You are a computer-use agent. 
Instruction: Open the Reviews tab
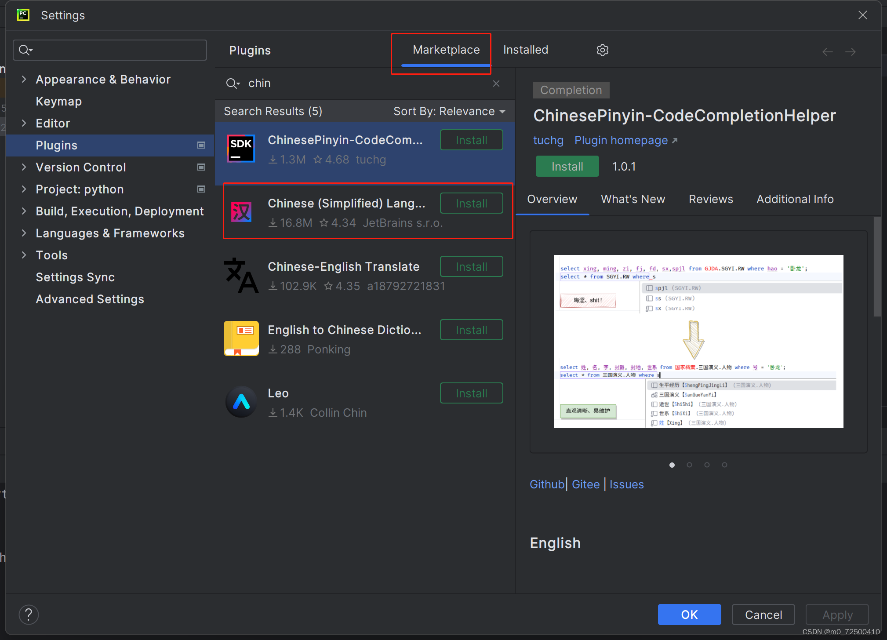(x=711, y=199)
